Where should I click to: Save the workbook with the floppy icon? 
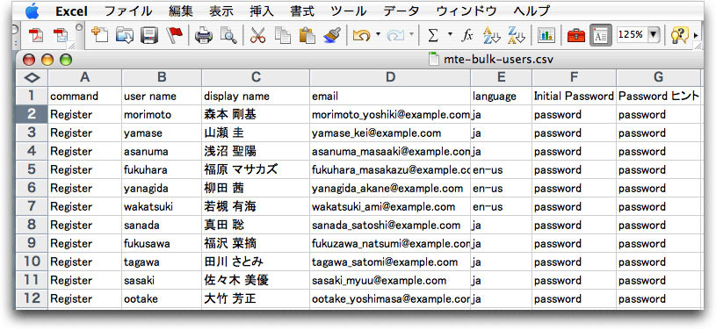click(x=148, y=35)
